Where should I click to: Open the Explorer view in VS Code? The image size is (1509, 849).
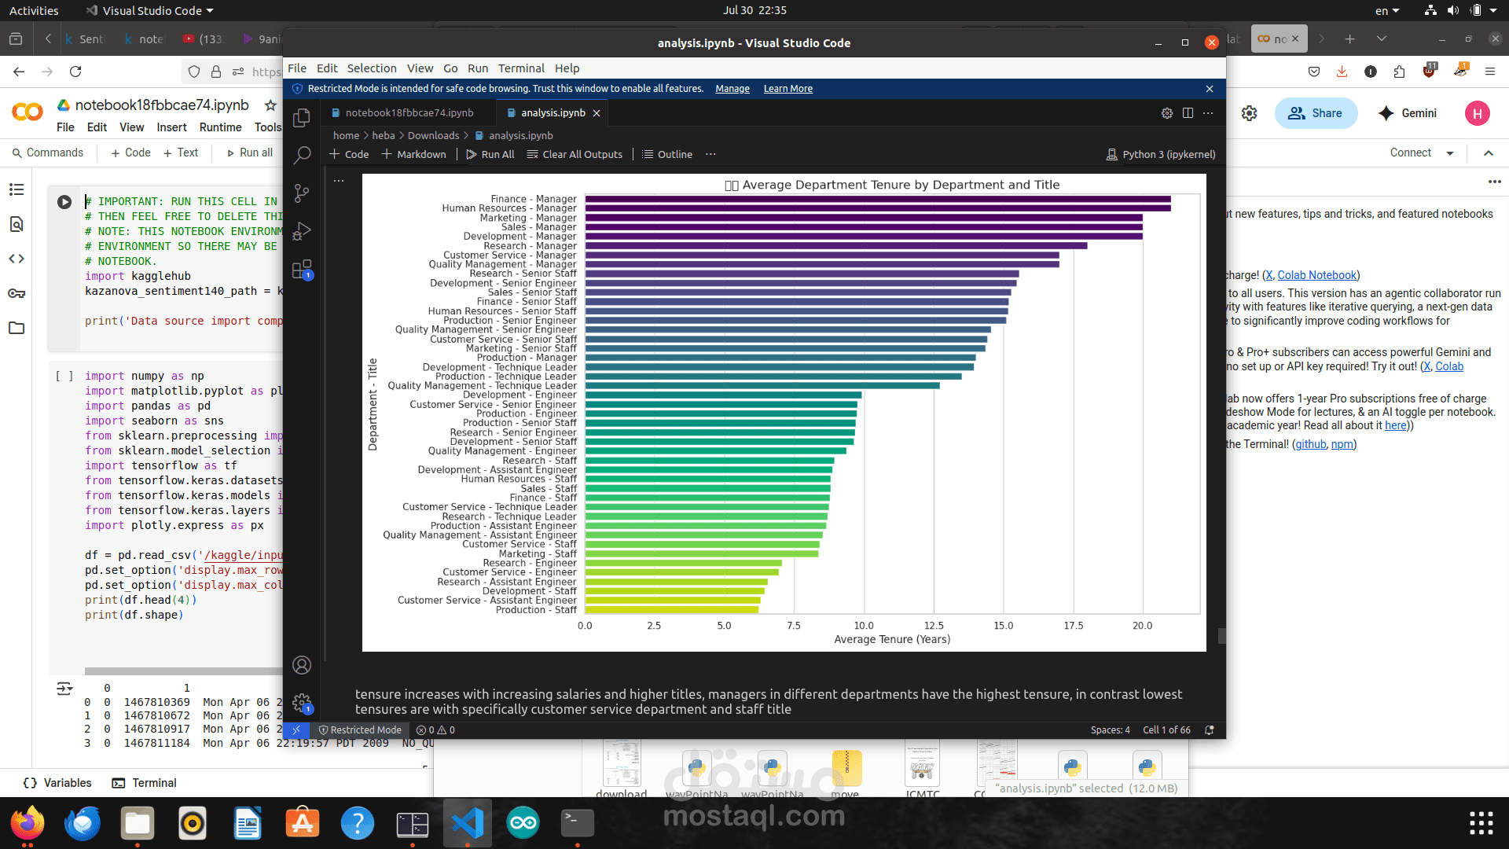click(x=302, y=118)
